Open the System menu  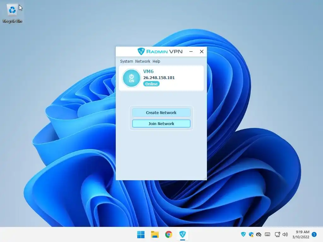126,61
